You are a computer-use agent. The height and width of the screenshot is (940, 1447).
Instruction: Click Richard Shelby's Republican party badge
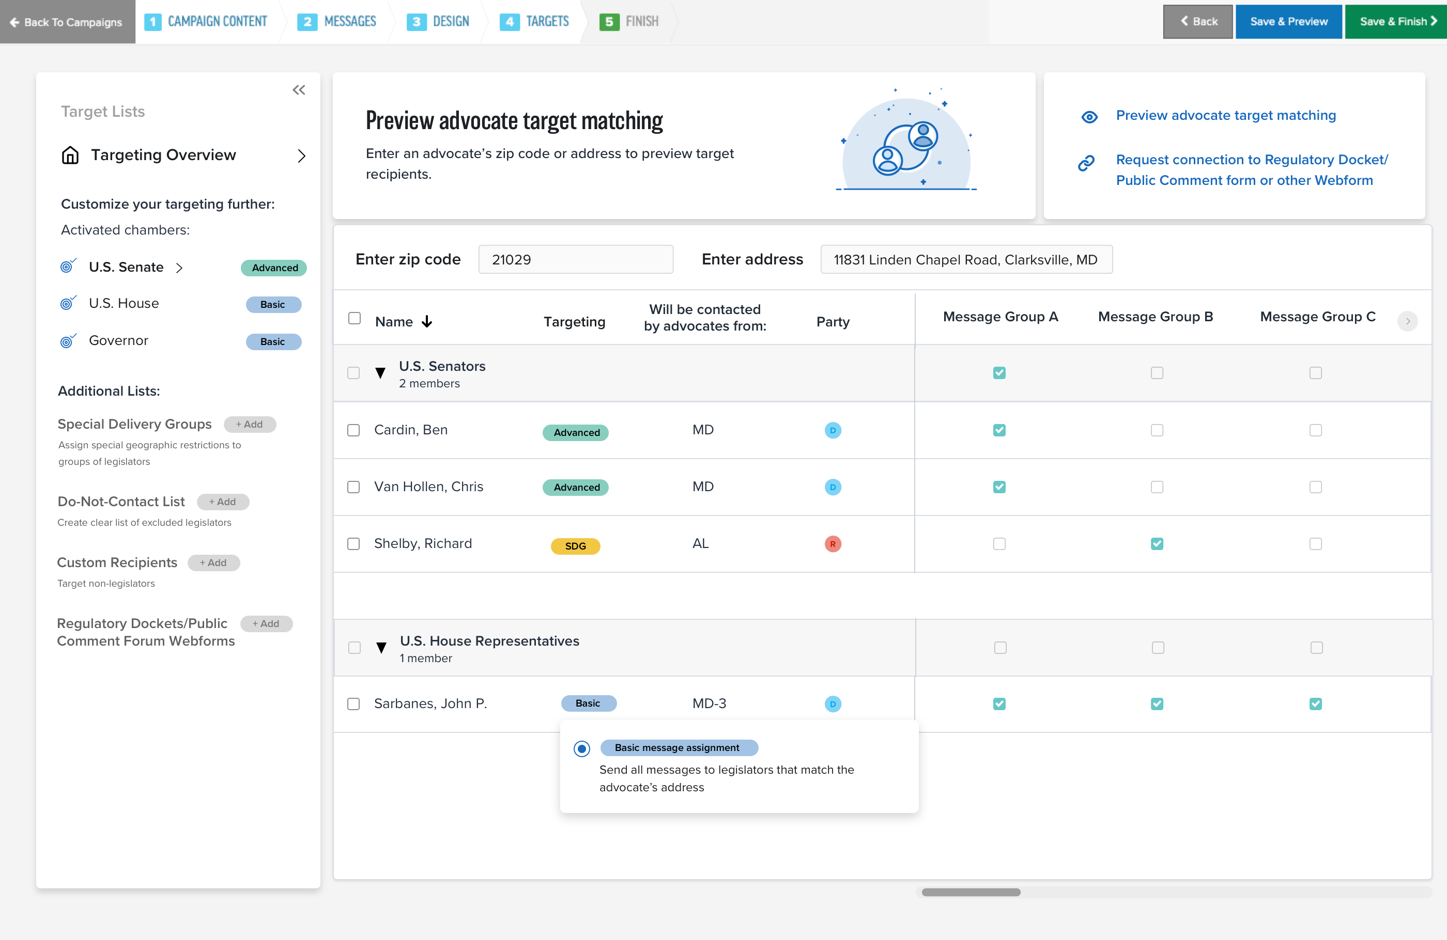pyautogui.click(x=833, y=544)
